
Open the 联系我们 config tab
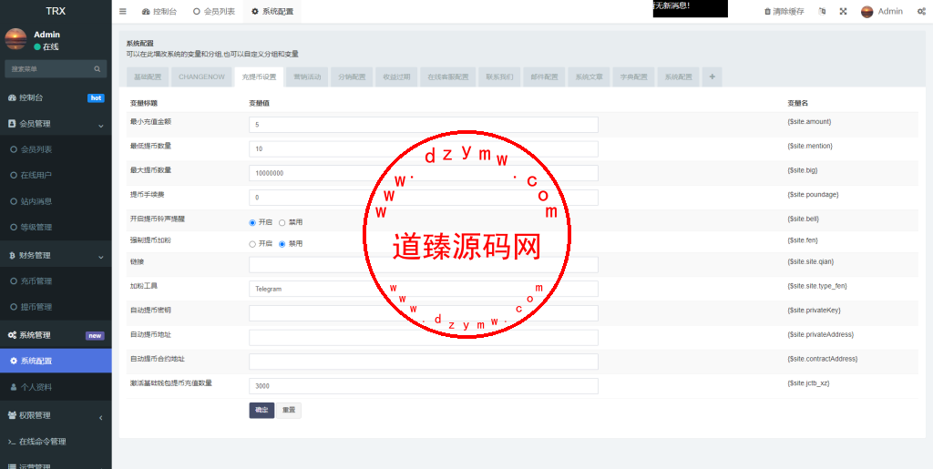499,77
